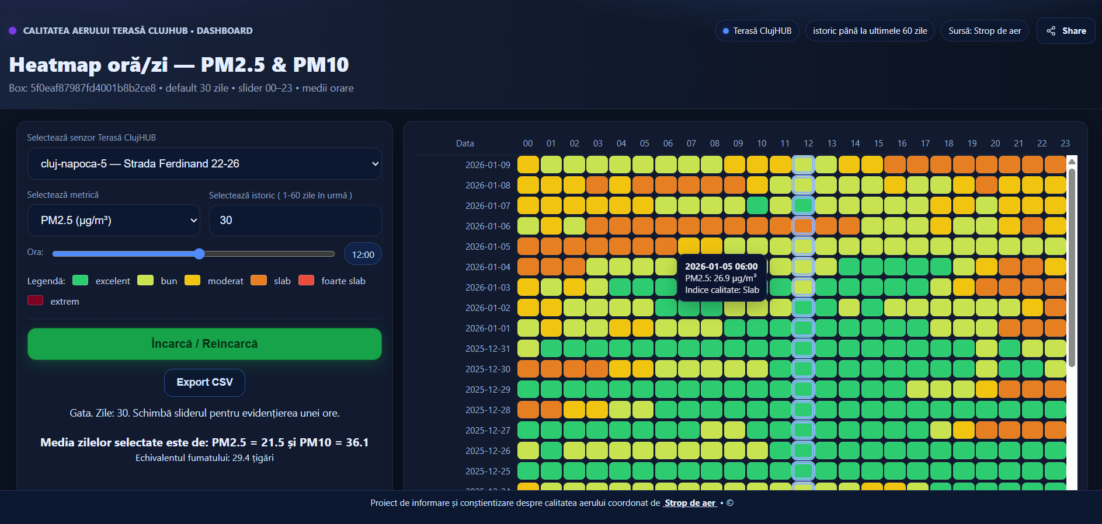The height and width of the screenshot is (524, 1102).
Task: Open the PM2.5 metric dropdown
Action: 113,221
